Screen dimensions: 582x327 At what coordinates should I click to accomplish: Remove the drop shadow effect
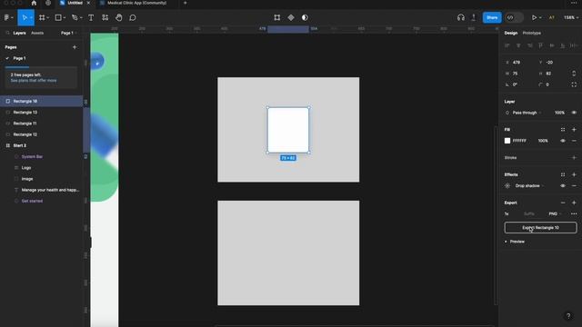574,185
